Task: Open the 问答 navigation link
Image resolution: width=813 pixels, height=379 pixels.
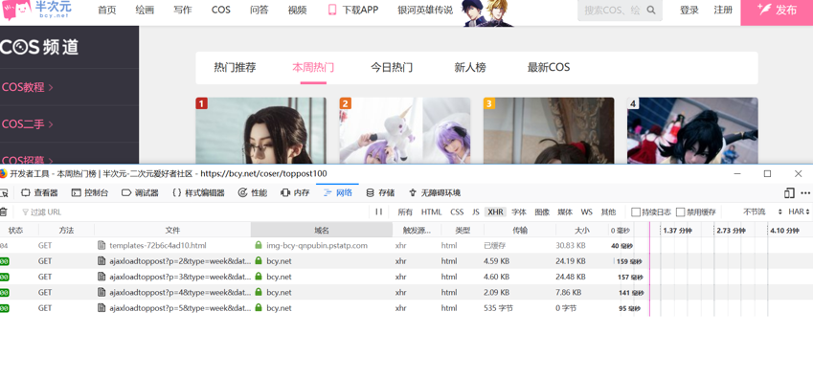Action: [x=259, y=10]
